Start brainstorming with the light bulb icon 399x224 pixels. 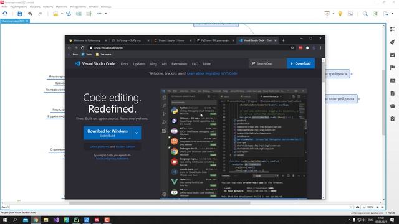pyautogui.click(x=340, y=14)
